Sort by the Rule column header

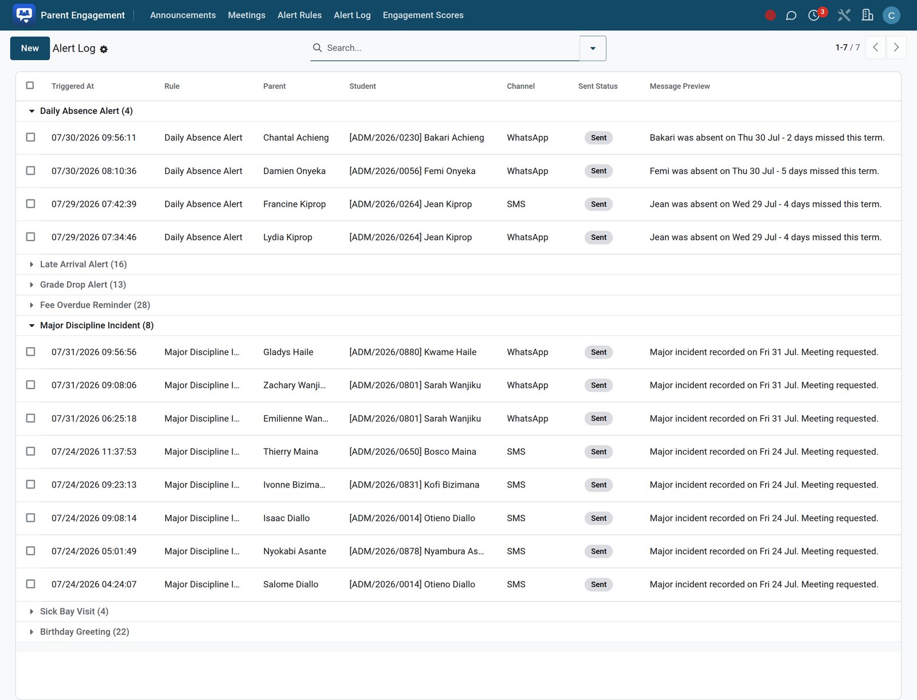coord(172,86)
